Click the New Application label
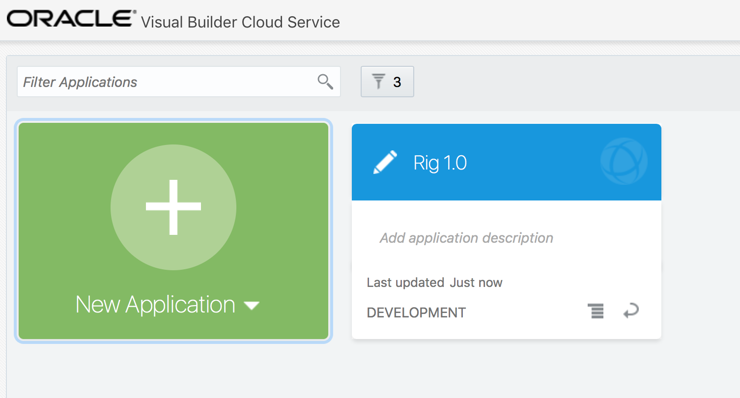Viewport: 740px width, 398px height. pyautogui.click(x=156, y=305)
